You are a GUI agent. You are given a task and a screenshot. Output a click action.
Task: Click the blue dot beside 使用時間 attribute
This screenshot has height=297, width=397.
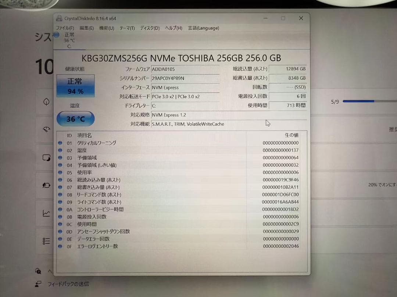coord(60,224)
